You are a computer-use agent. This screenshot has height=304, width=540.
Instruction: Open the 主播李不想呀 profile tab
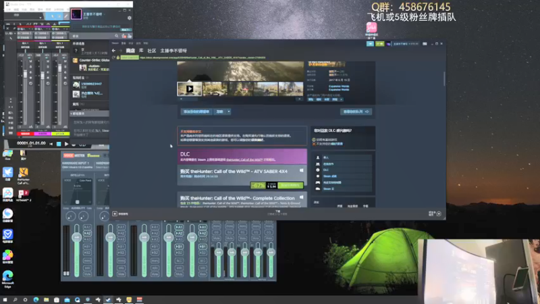[x=173, y=51]
